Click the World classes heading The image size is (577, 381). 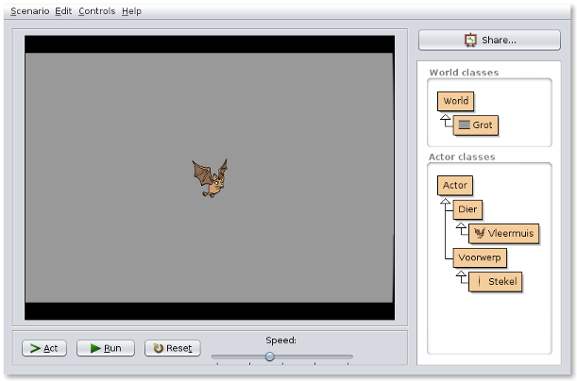click(464, 73)
